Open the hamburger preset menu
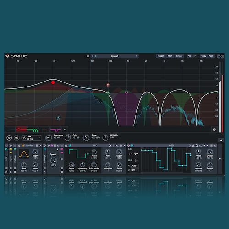 pyautogui.click(x=88, y=56)
